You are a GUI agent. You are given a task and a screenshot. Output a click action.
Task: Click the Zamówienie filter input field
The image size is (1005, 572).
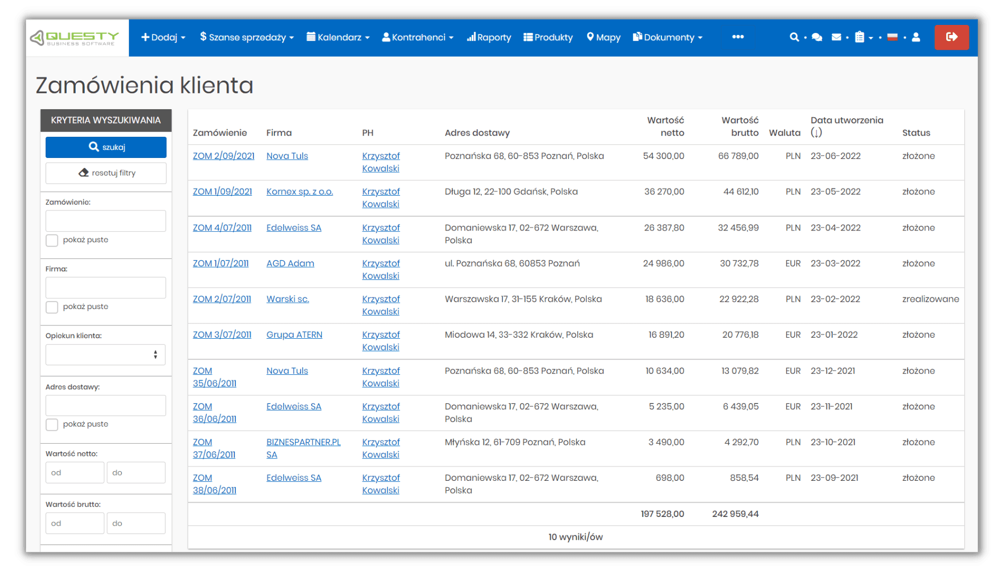(105, 221)
